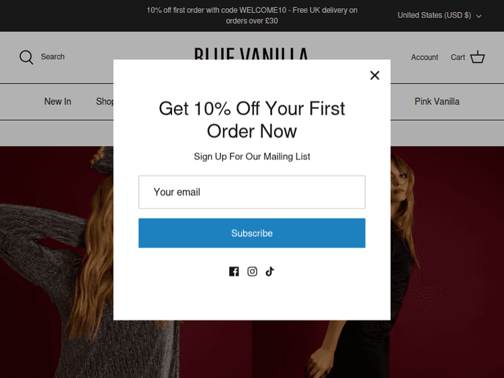Click the WELCOME10 promo announcement banner
The width and height of the screenshot is (504, 378).
click(252, 15)
